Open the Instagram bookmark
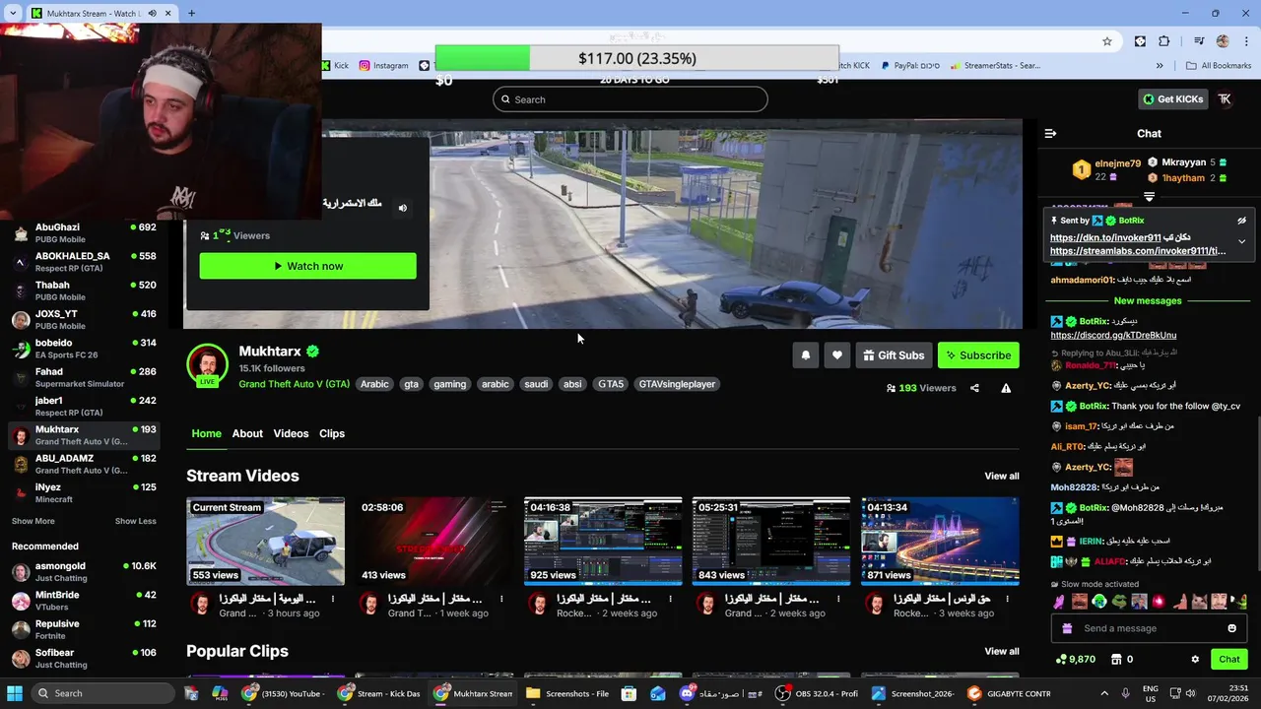Viewport: 1261px width, 709px height. (x=383, y=66)
